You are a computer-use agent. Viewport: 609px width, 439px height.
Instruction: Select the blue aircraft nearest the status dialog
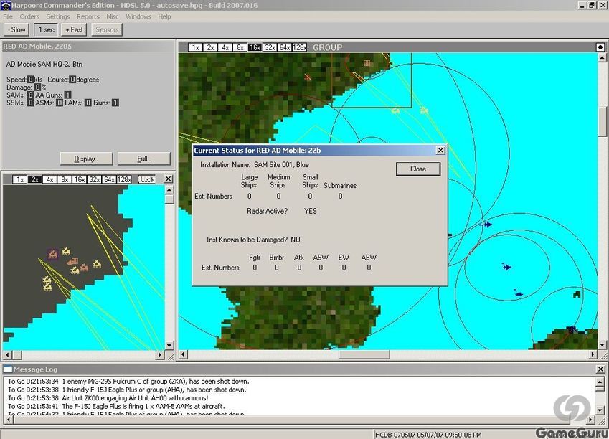click(486, 224)
